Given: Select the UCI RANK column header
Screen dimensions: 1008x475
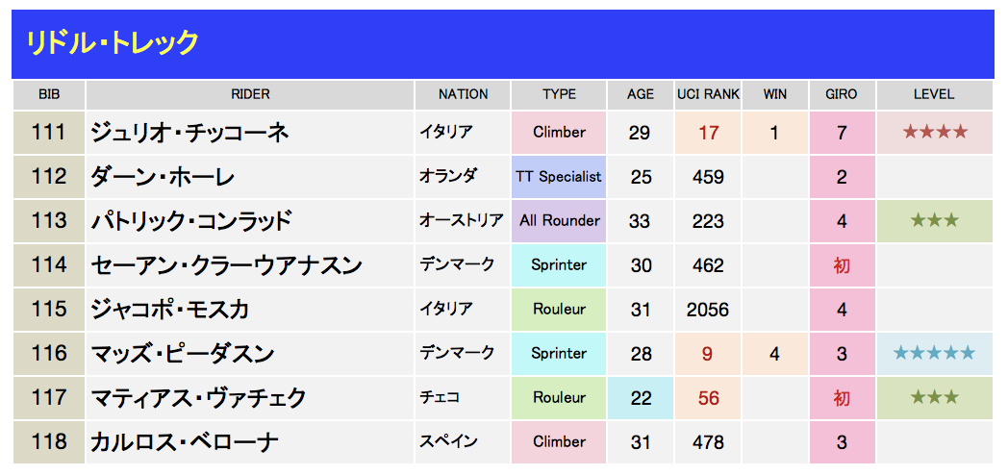Looking at the screenshot, I should 709,94.
